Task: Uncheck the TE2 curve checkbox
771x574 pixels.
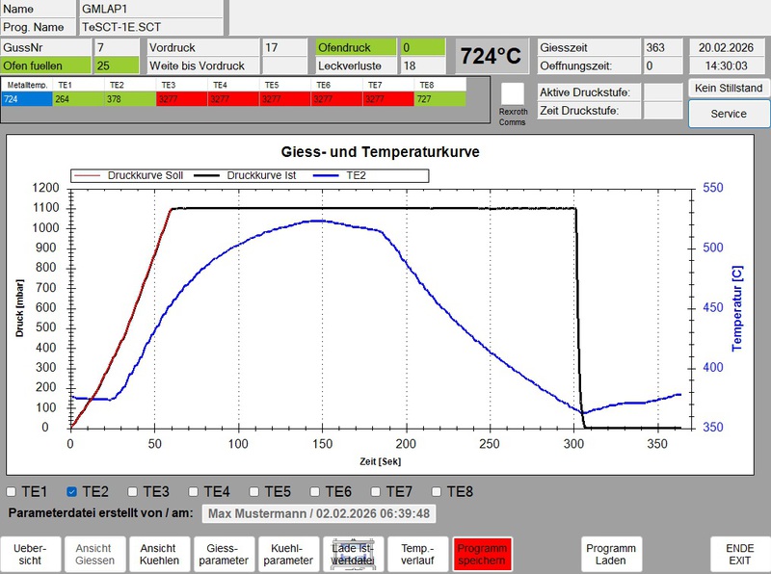Action: 72,492
